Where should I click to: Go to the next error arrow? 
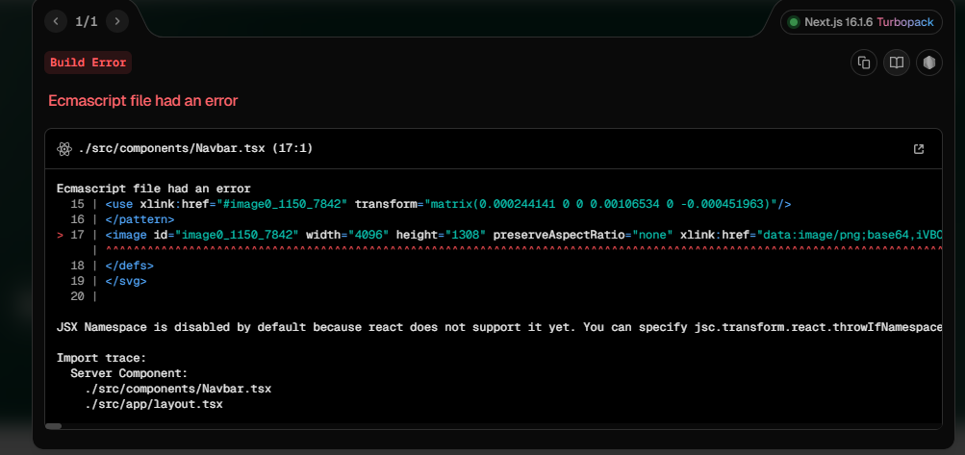click(116, 21)
